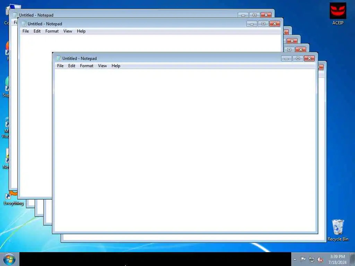Click the notepad icon in front window title bar
Image resolution: width=355 pixels, height=266 pixels.
click(58, 58)
